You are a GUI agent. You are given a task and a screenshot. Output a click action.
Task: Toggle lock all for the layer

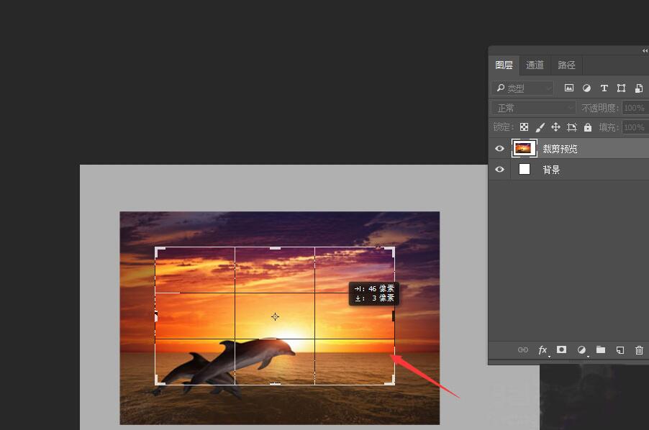pos(588,127)
